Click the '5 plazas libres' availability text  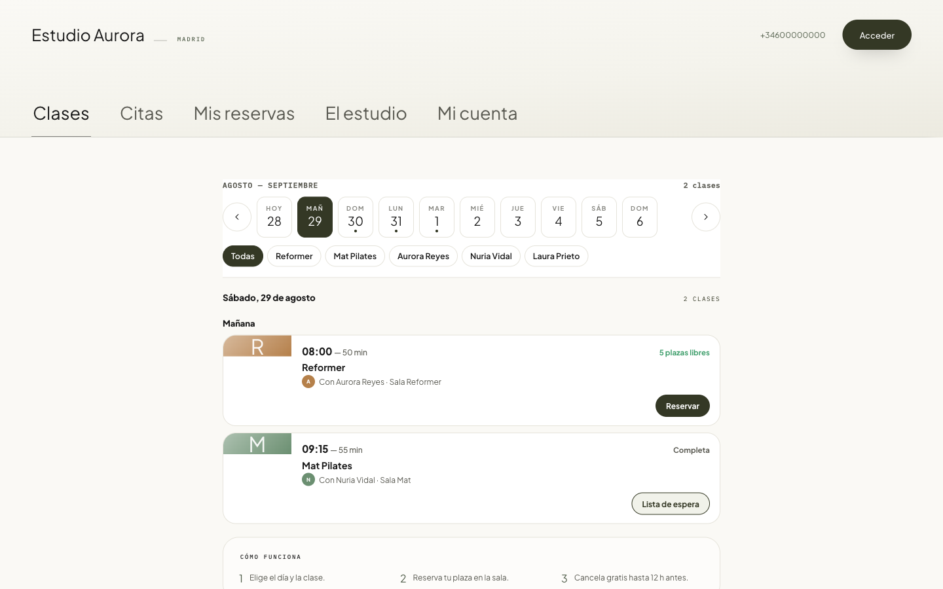coord(684,353)
